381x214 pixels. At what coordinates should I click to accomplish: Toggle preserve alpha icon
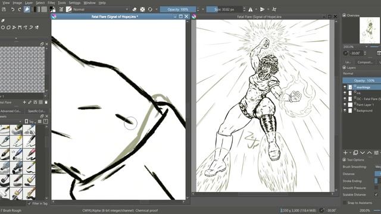(142, 10)
